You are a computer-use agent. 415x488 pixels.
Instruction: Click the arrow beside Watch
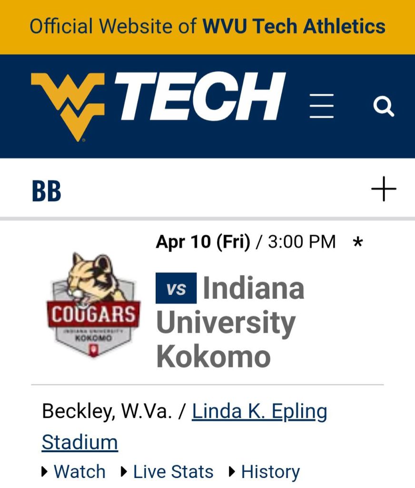45,472
